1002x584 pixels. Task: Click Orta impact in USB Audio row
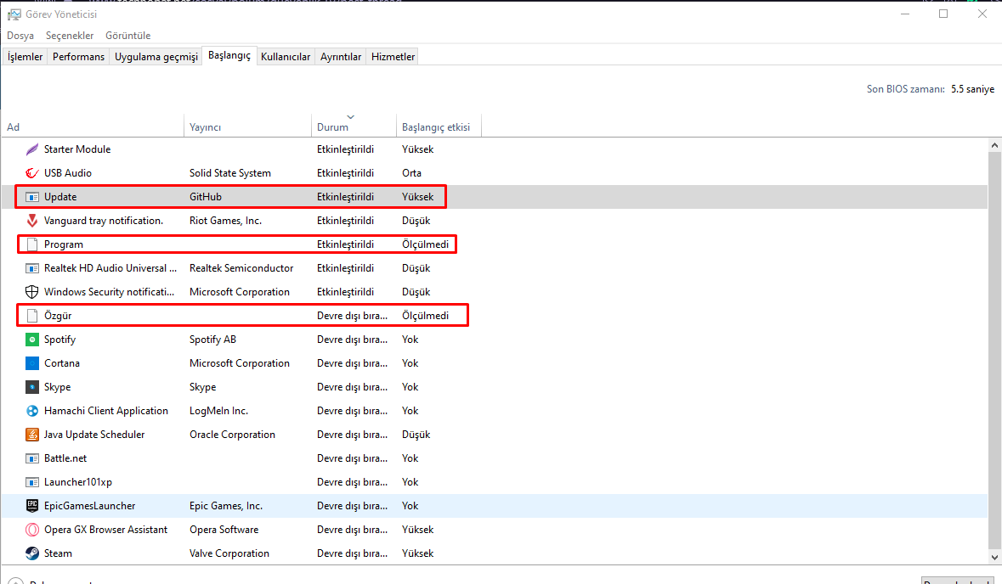coord(411,173)
